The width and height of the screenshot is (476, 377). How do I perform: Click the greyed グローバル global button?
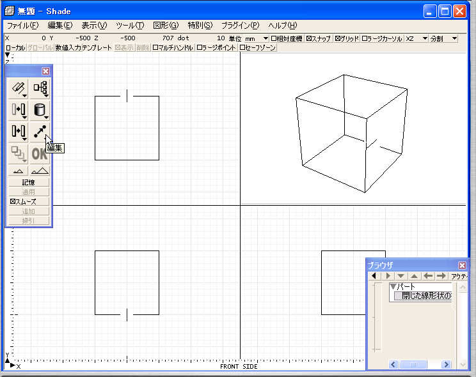40,48
